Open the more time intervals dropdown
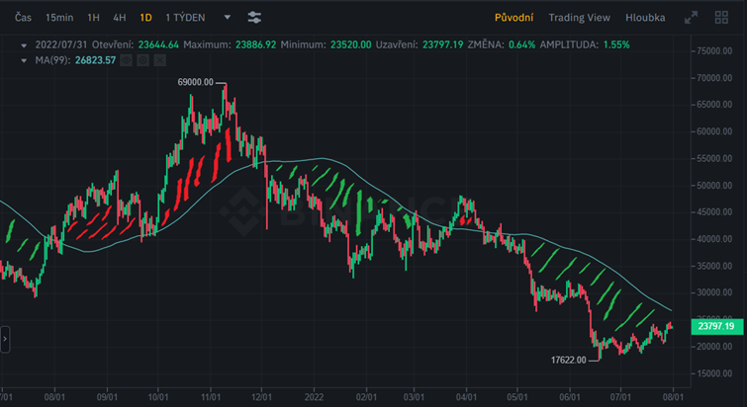 pyautogui.click(x=228, y=18)
